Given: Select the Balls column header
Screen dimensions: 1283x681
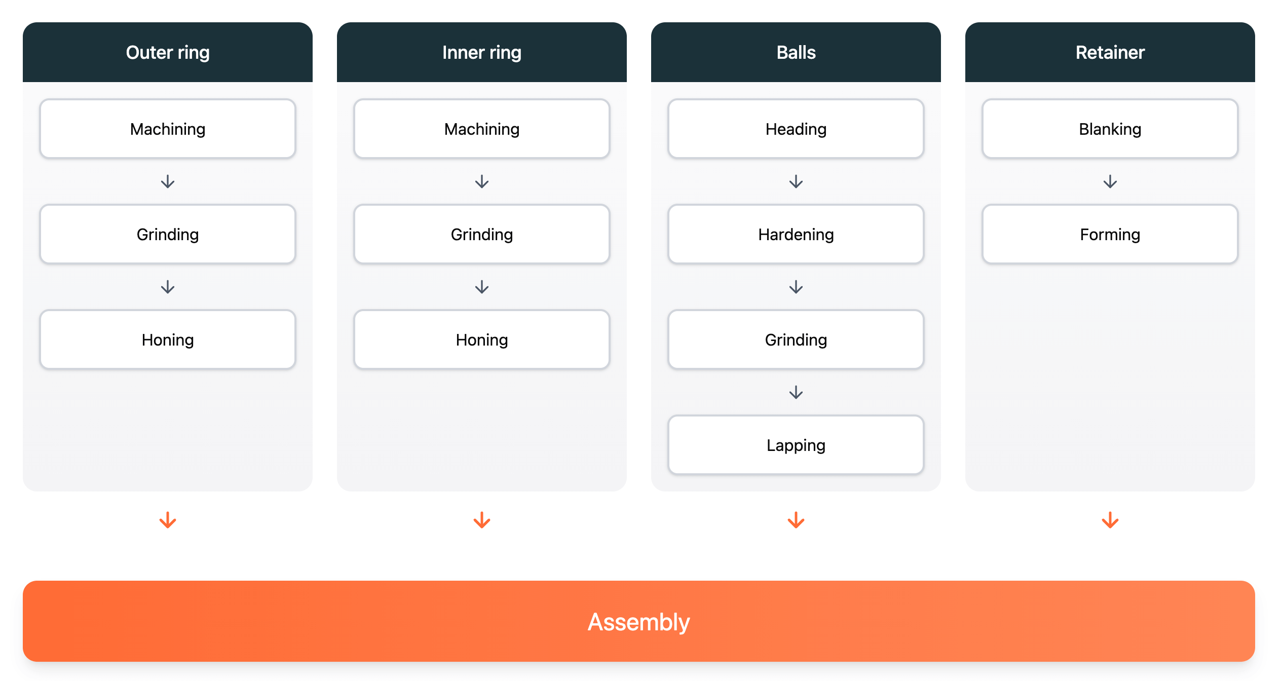Looking at the screenshot, I should click(x=796, y=52).
